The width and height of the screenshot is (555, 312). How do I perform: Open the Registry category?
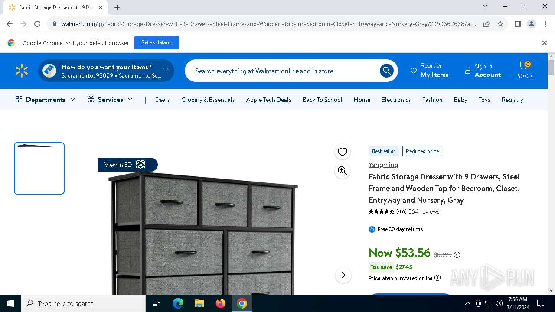click(x=512, y=100)
